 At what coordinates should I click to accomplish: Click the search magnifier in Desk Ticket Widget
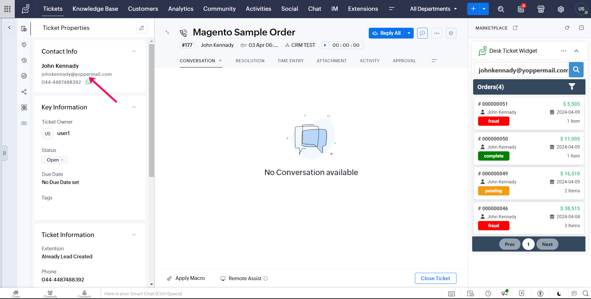(x=576, y=70)
